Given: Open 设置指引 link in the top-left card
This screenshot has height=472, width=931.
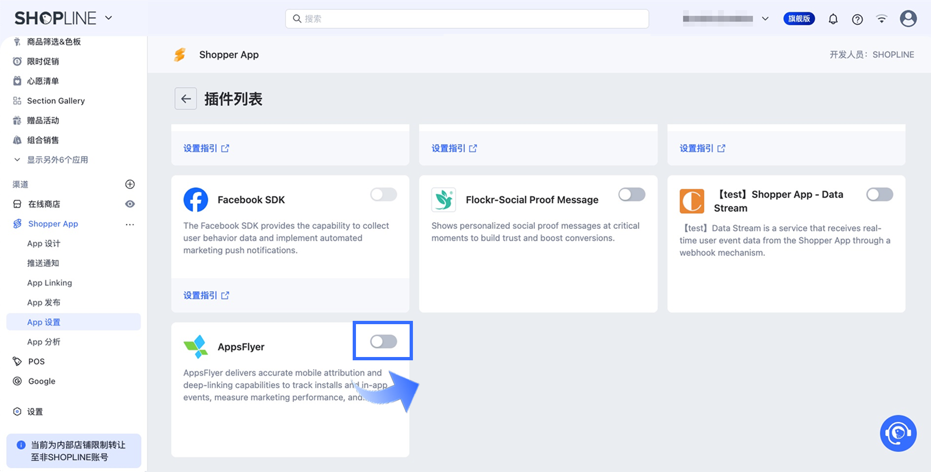Looking at the screenshot, I should [206, 148].
